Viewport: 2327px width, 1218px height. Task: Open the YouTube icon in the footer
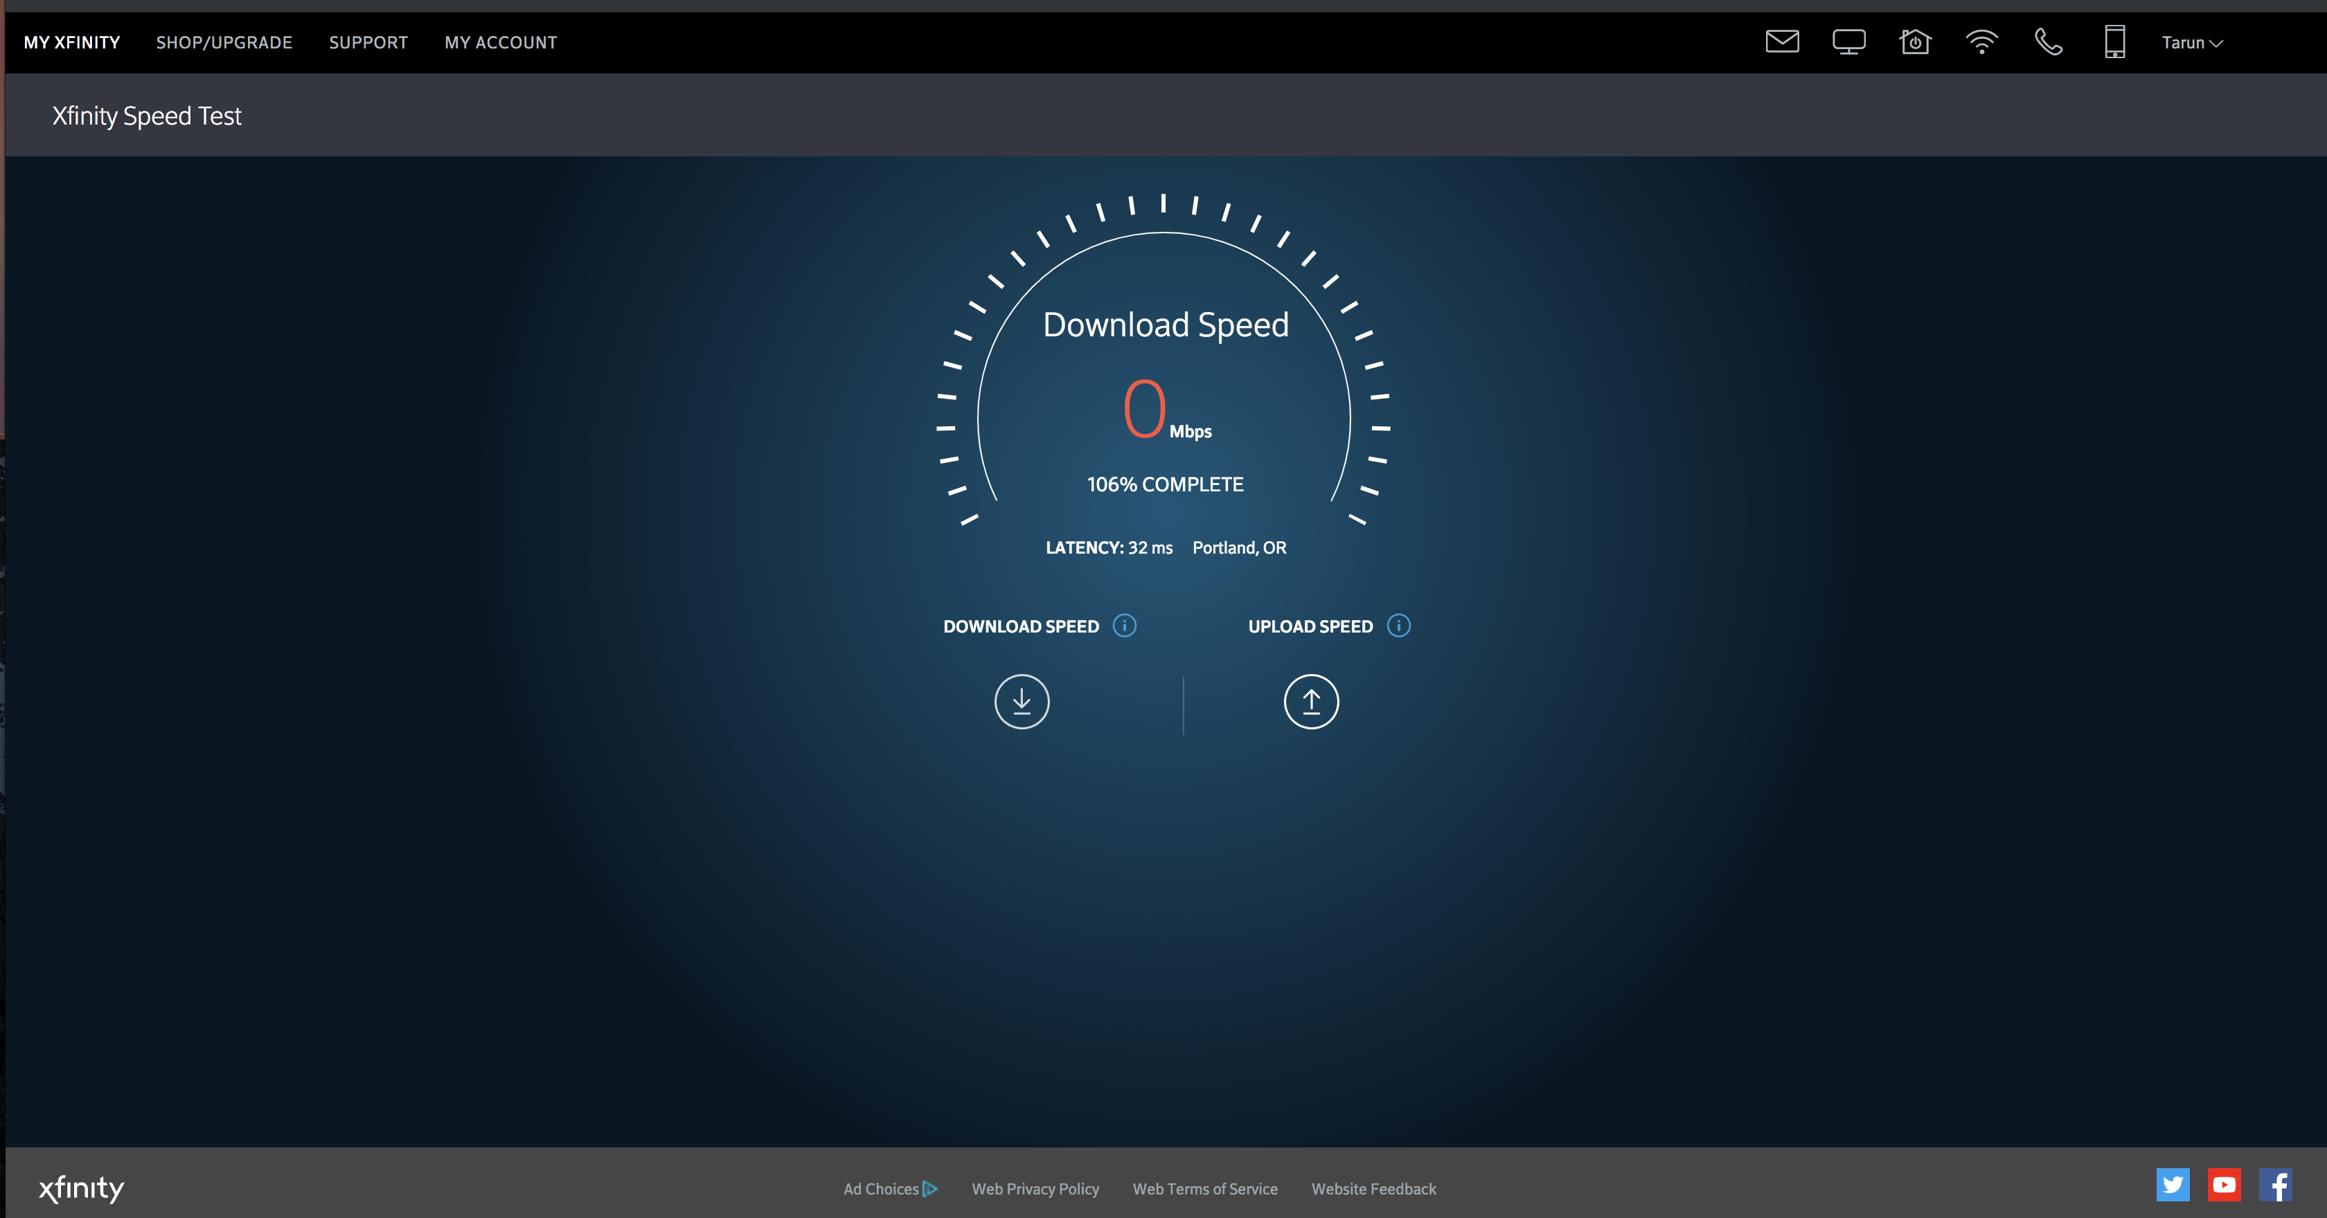tap(2224, 1185)
